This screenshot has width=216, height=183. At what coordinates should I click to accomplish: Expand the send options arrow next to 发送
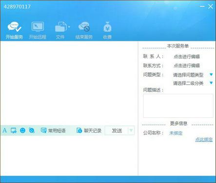coord(131,130)
